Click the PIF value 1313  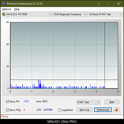26,101
